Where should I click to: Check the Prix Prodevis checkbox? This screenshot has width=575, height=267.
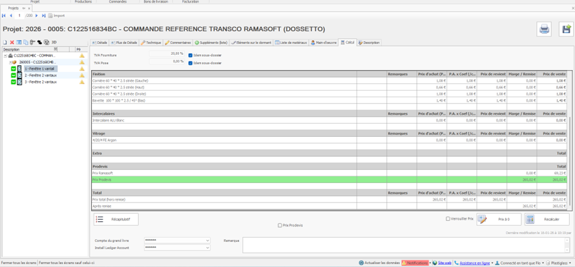tap(280, 226)
